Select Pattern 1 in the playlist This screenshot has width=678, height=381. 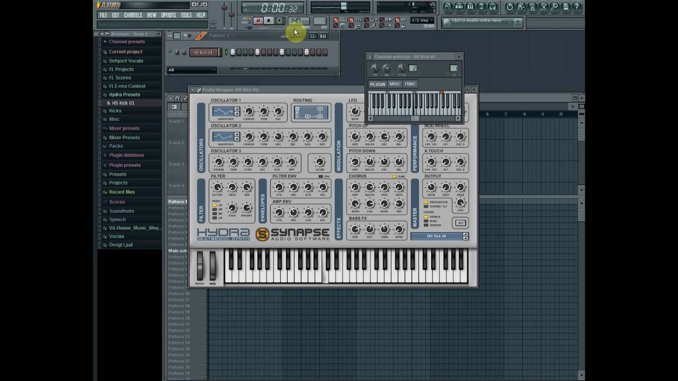click(x=177, y=202)
